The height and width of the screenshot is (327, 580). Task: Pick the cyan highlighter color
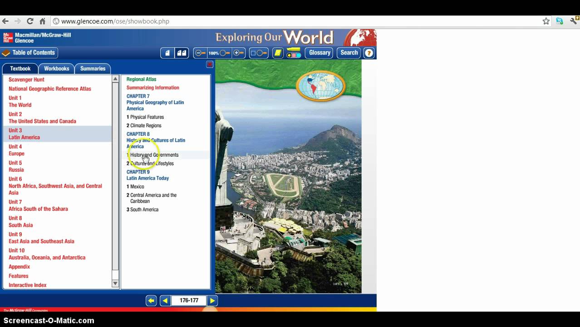[x=298, y=55]
